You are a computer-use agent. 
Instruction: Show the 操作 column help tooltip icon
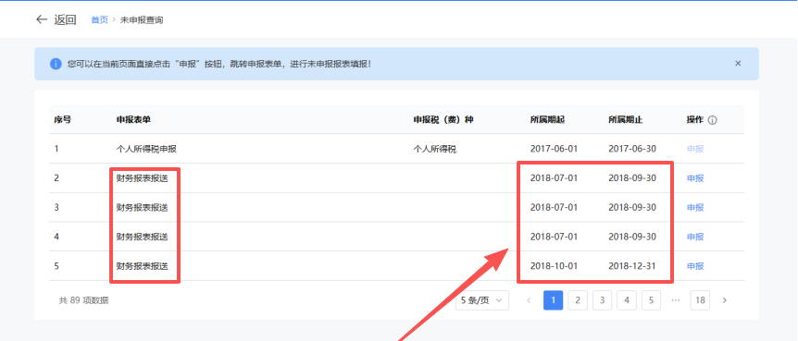click(713, 120)
